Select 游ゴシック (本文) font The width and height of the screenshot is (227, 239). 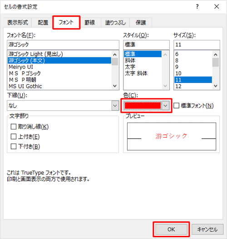[x=59, y=60]
